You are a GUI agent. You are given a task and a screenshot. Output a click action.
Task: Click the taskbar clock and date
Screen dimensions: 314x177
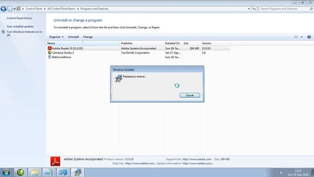pyautogui.click(x=298, y=173)
